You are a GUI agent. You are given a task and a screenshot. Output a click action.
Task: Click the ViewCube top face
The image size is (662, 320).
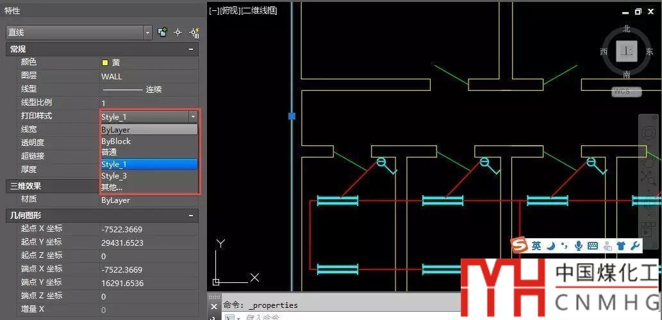tap(627, 51)
